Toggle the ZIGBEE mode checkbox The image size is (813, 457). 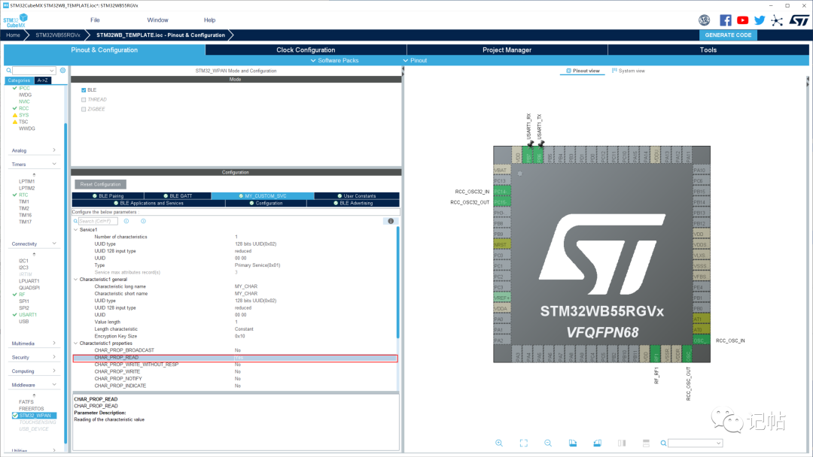click(84, 109)
